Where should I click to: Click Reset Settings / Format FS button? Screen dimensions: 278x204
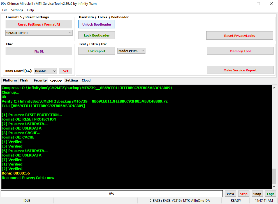coord(39,24)
